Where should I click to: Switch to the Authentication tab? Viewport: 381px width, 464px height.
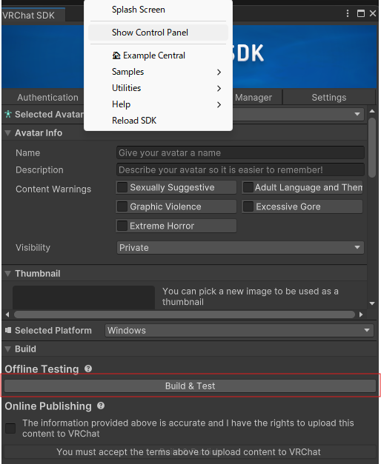(47, 98)
